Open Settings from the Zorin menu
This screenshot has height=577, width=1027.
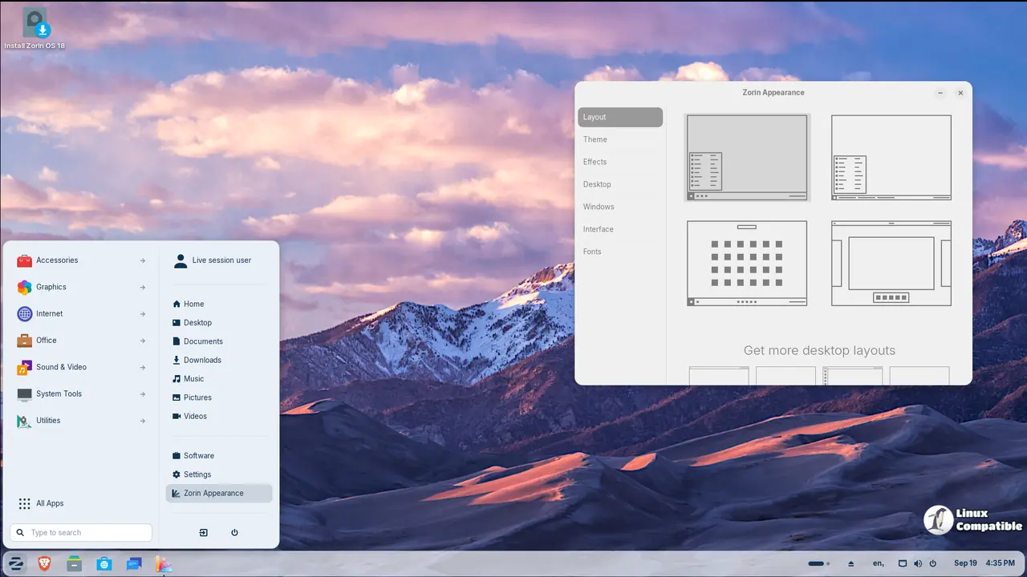[x=197, y=474]
